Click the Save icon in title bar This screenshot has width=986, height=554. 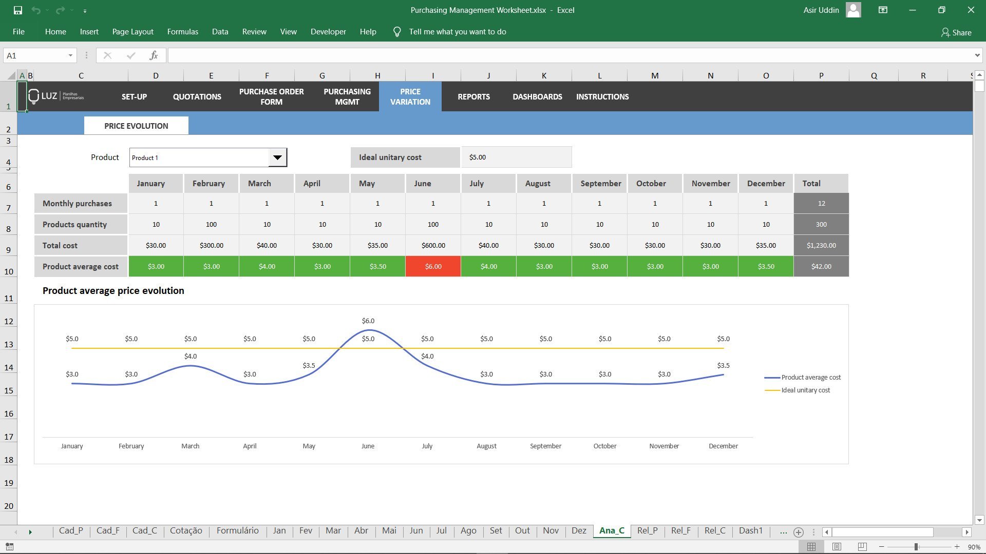18,10
